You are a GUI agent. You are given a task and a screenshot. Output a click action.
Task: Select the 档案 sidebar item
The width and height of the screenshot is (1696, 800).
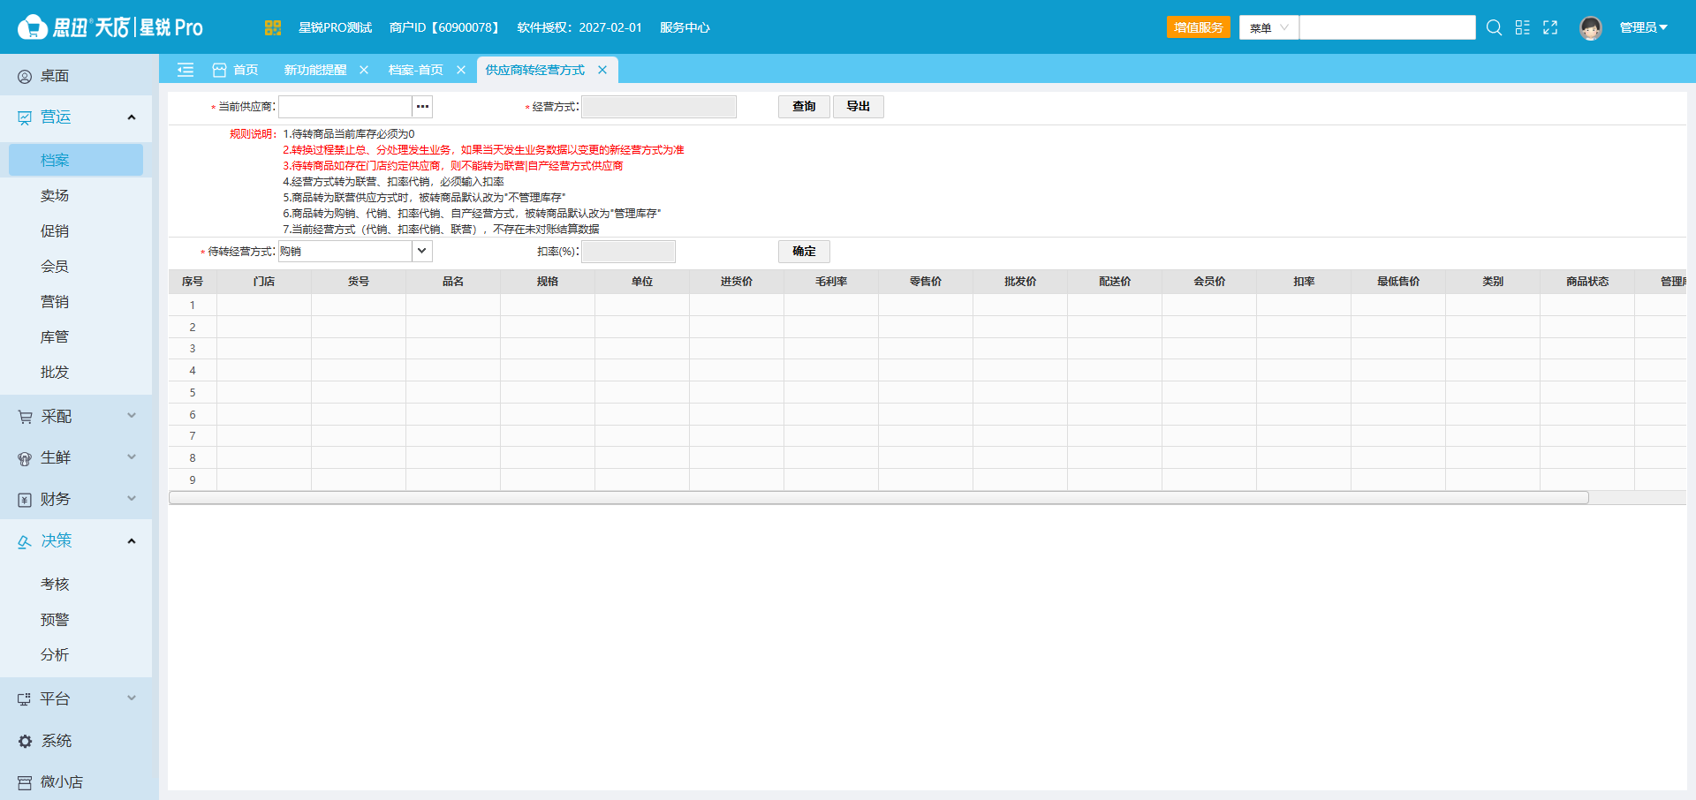[x=76, y=160]
